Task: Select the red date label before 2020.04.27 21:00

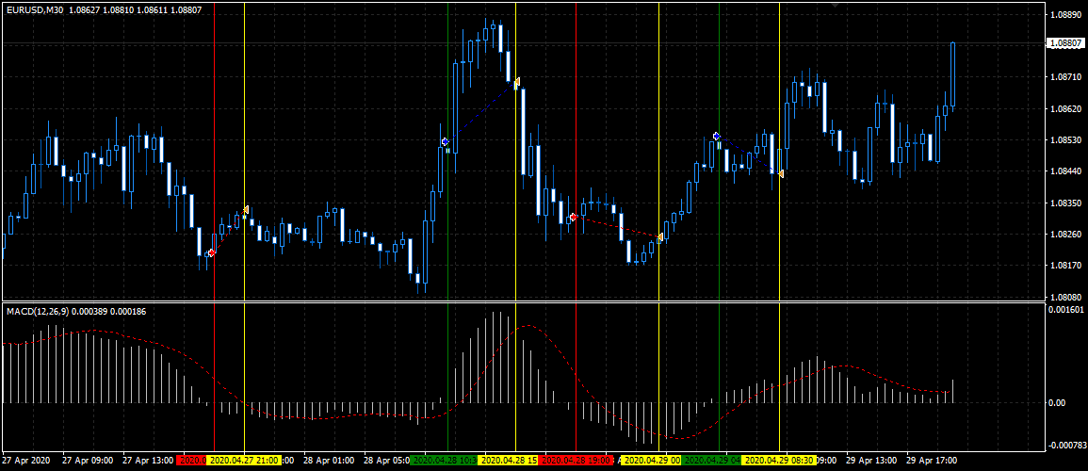Action: (x=193, y=460)
